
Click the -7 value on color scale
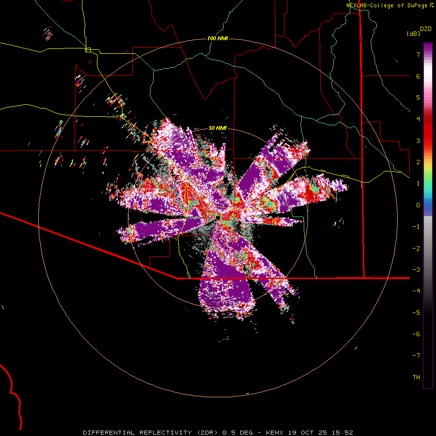pyautogui.click(x=416, y=356)
